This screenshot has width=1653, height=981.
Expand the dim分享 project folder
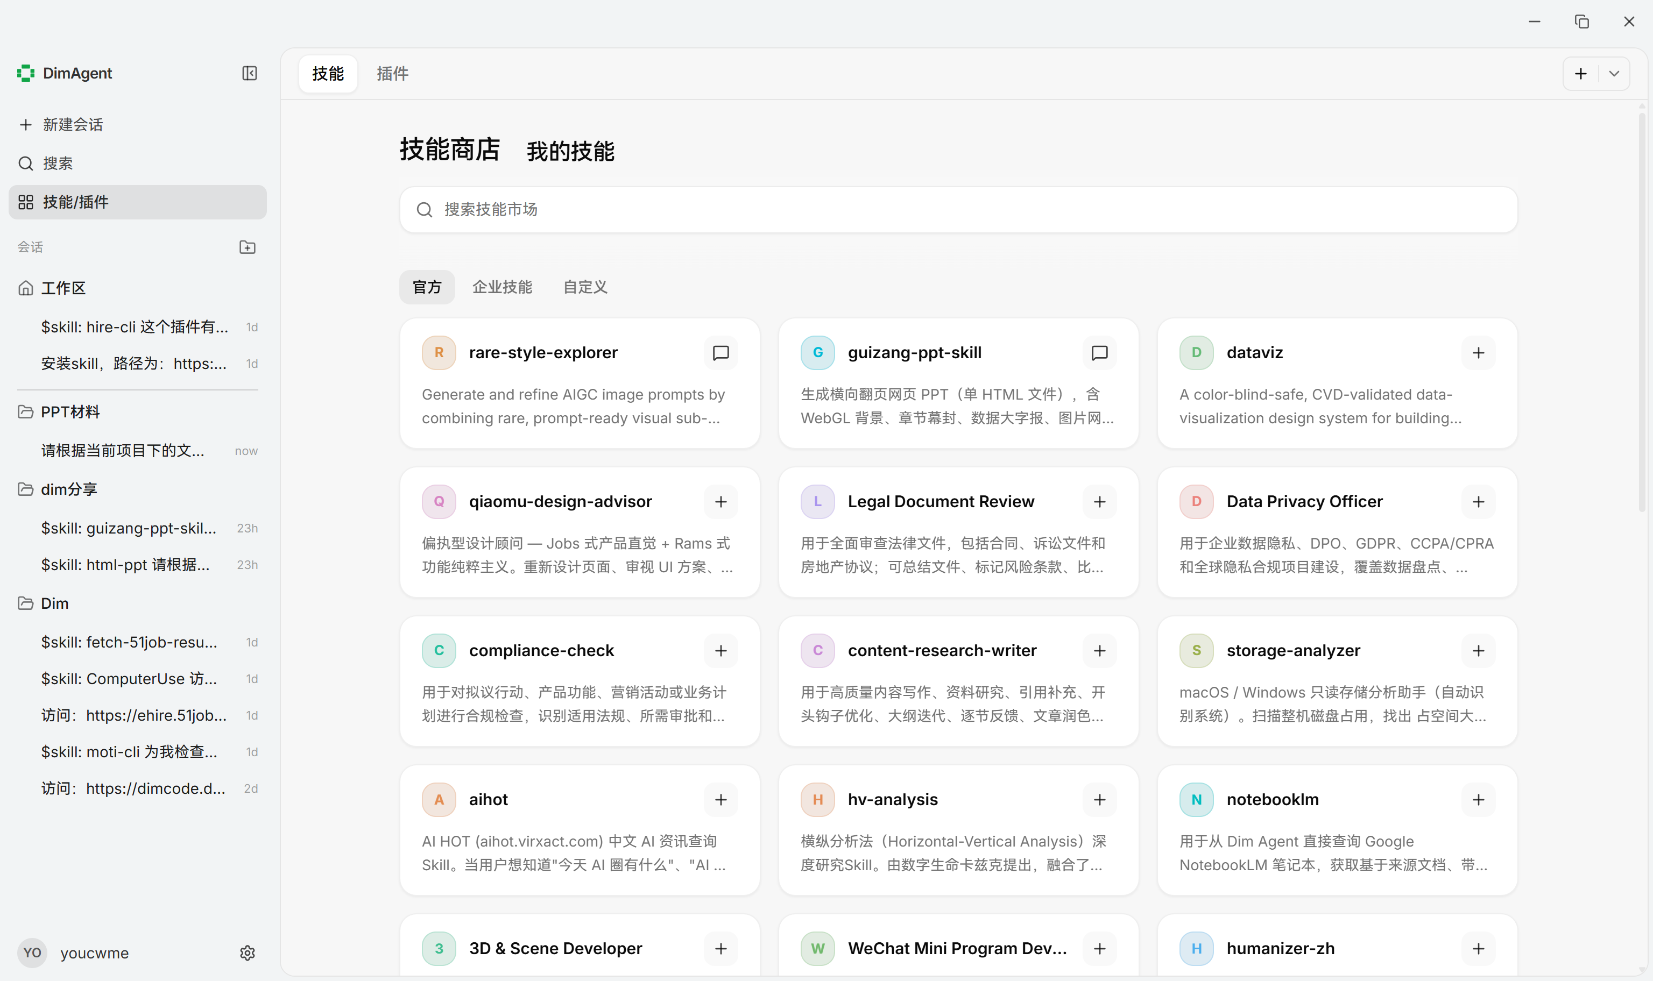[138, 489]
